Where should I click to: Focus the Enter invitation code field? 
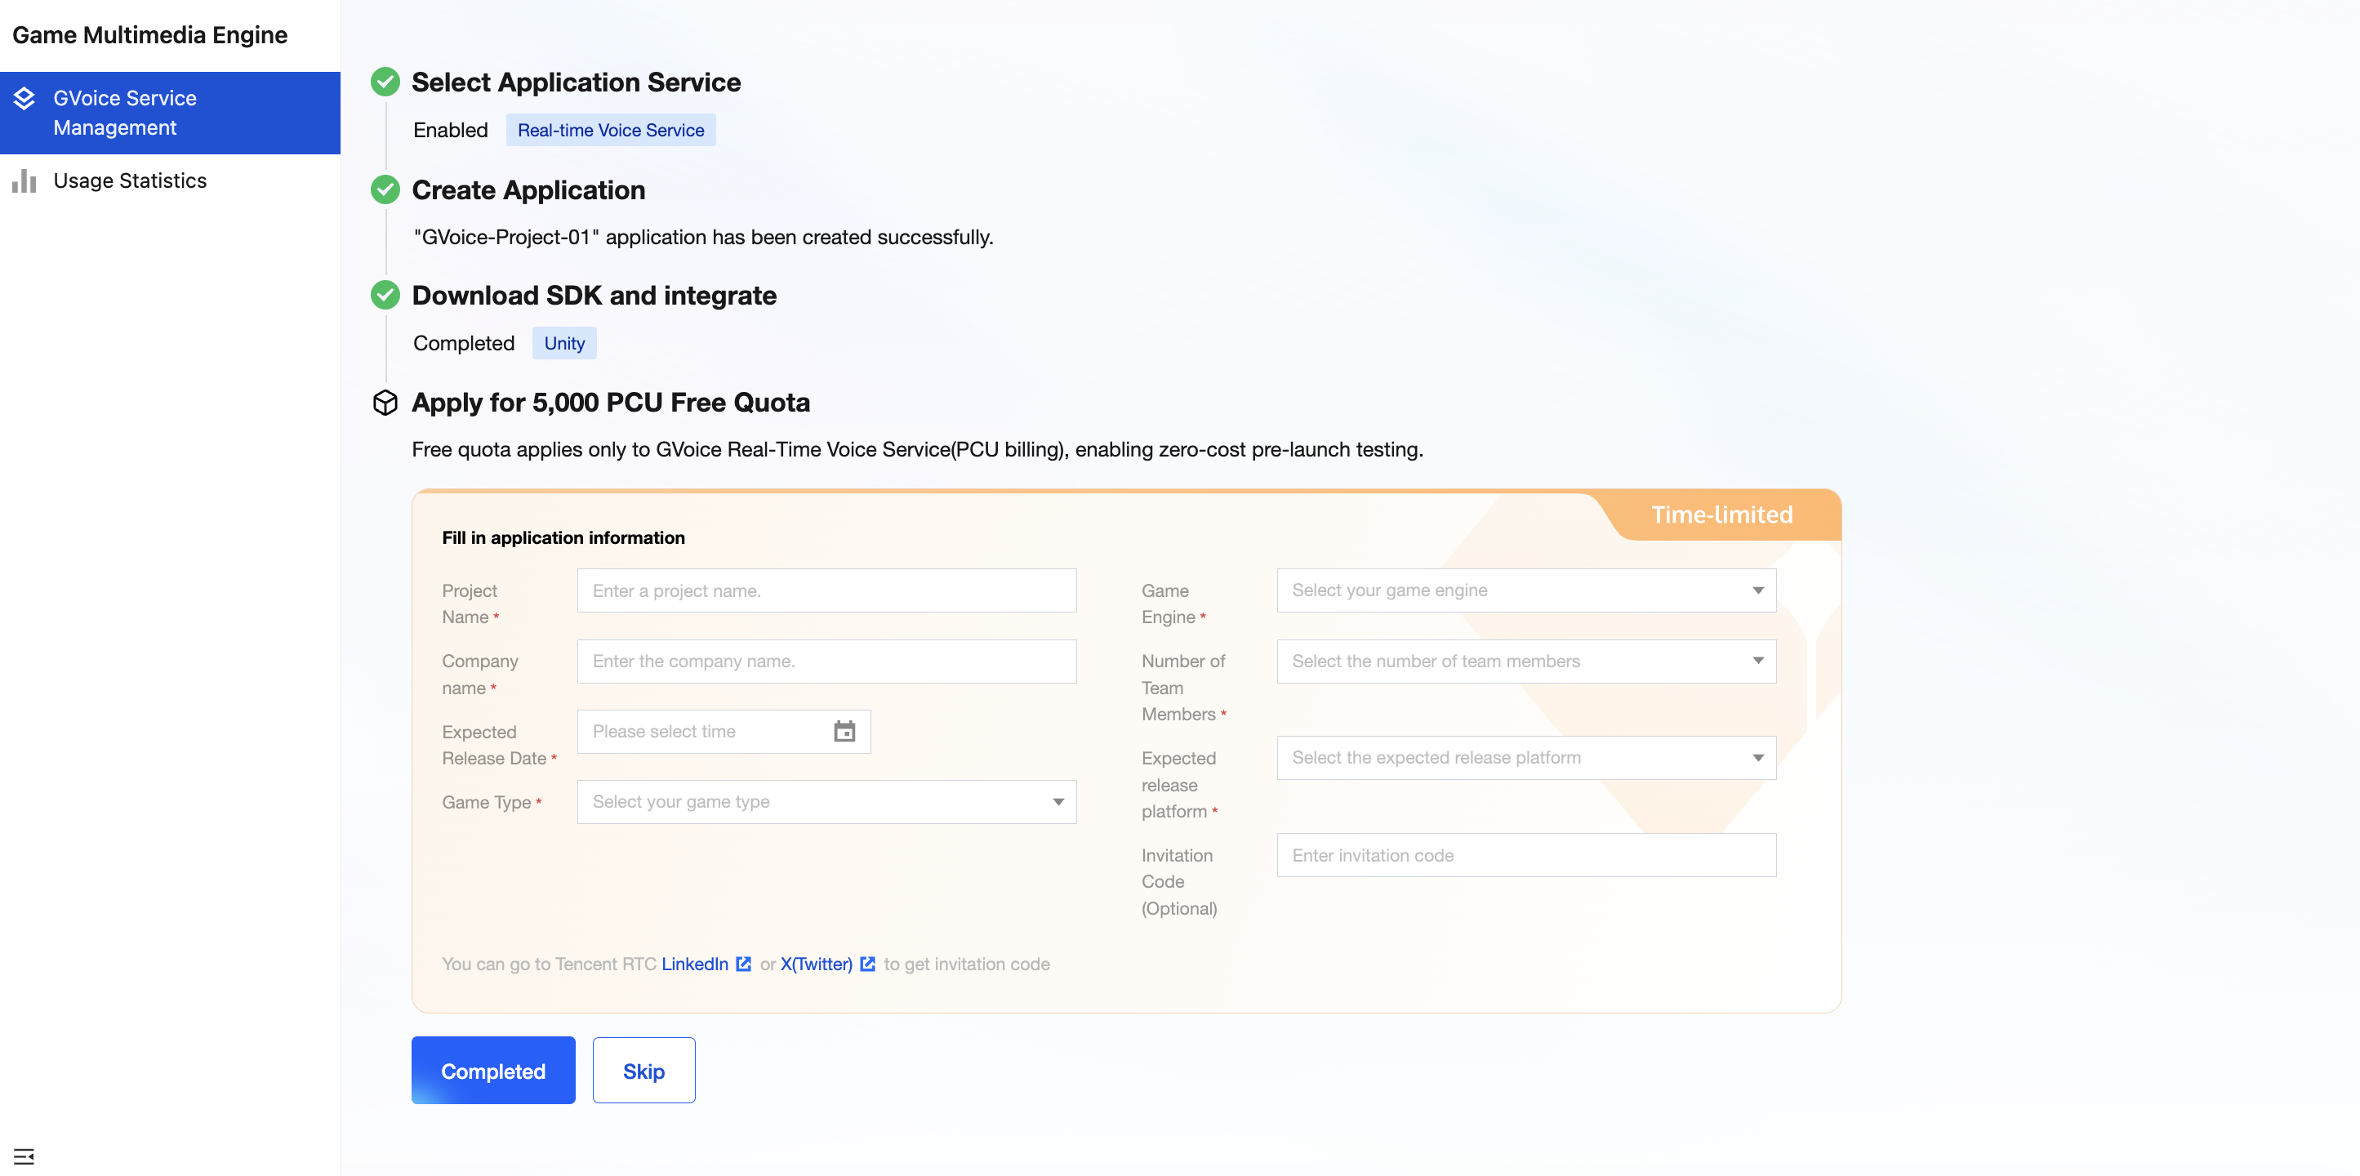click(x=1525, y=854)
